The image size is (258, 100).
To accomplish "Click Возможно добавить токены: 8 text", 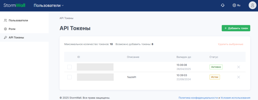I will pyautogui.click(x=135, y=44).
